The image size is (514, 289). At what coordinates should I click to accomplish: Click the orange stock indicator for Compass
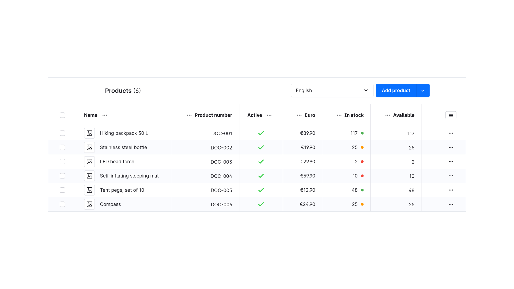coord(362,204)
